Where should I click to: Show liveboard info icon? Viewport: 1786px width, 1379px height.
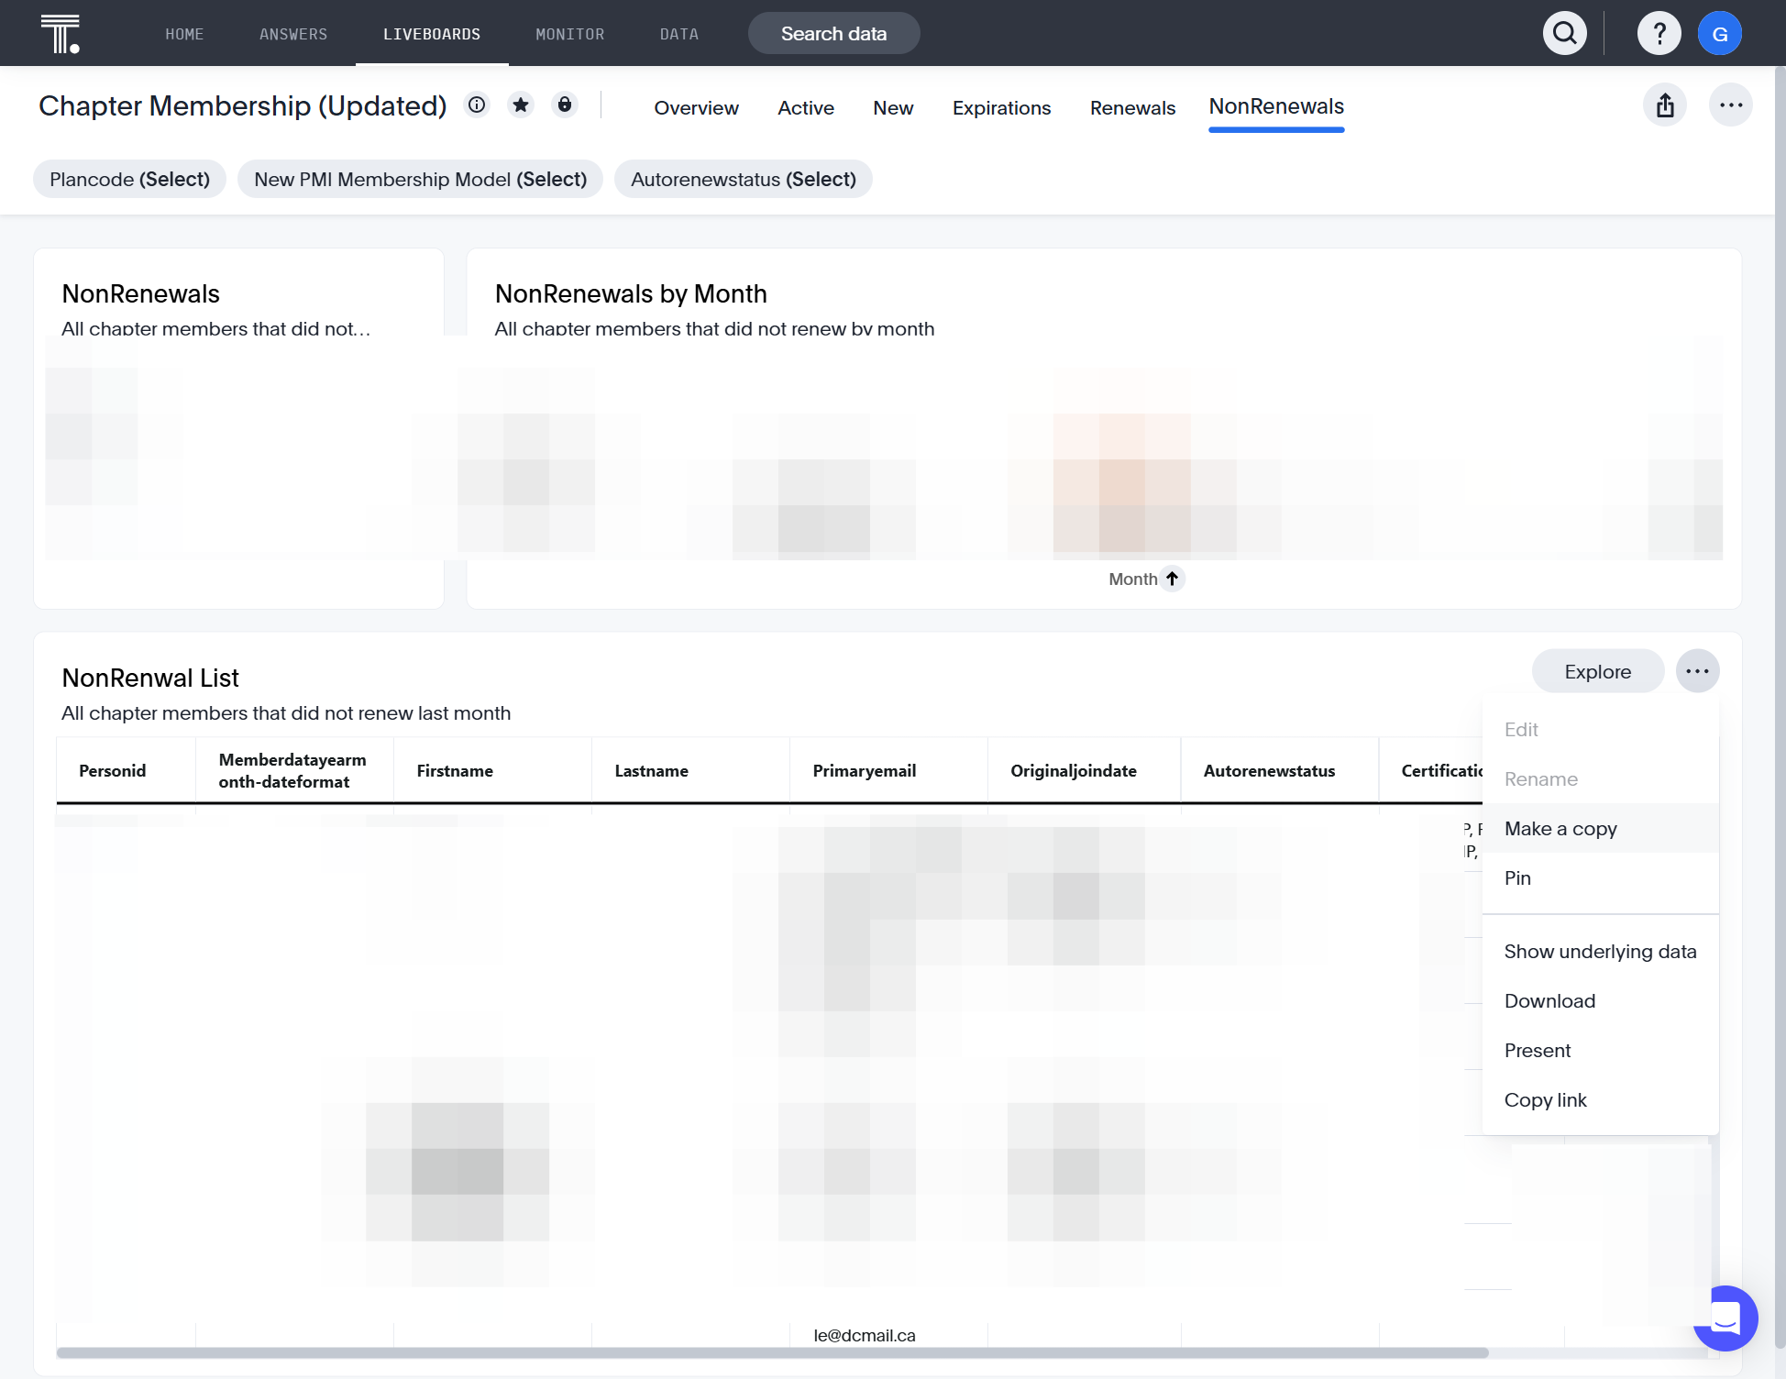477,105
